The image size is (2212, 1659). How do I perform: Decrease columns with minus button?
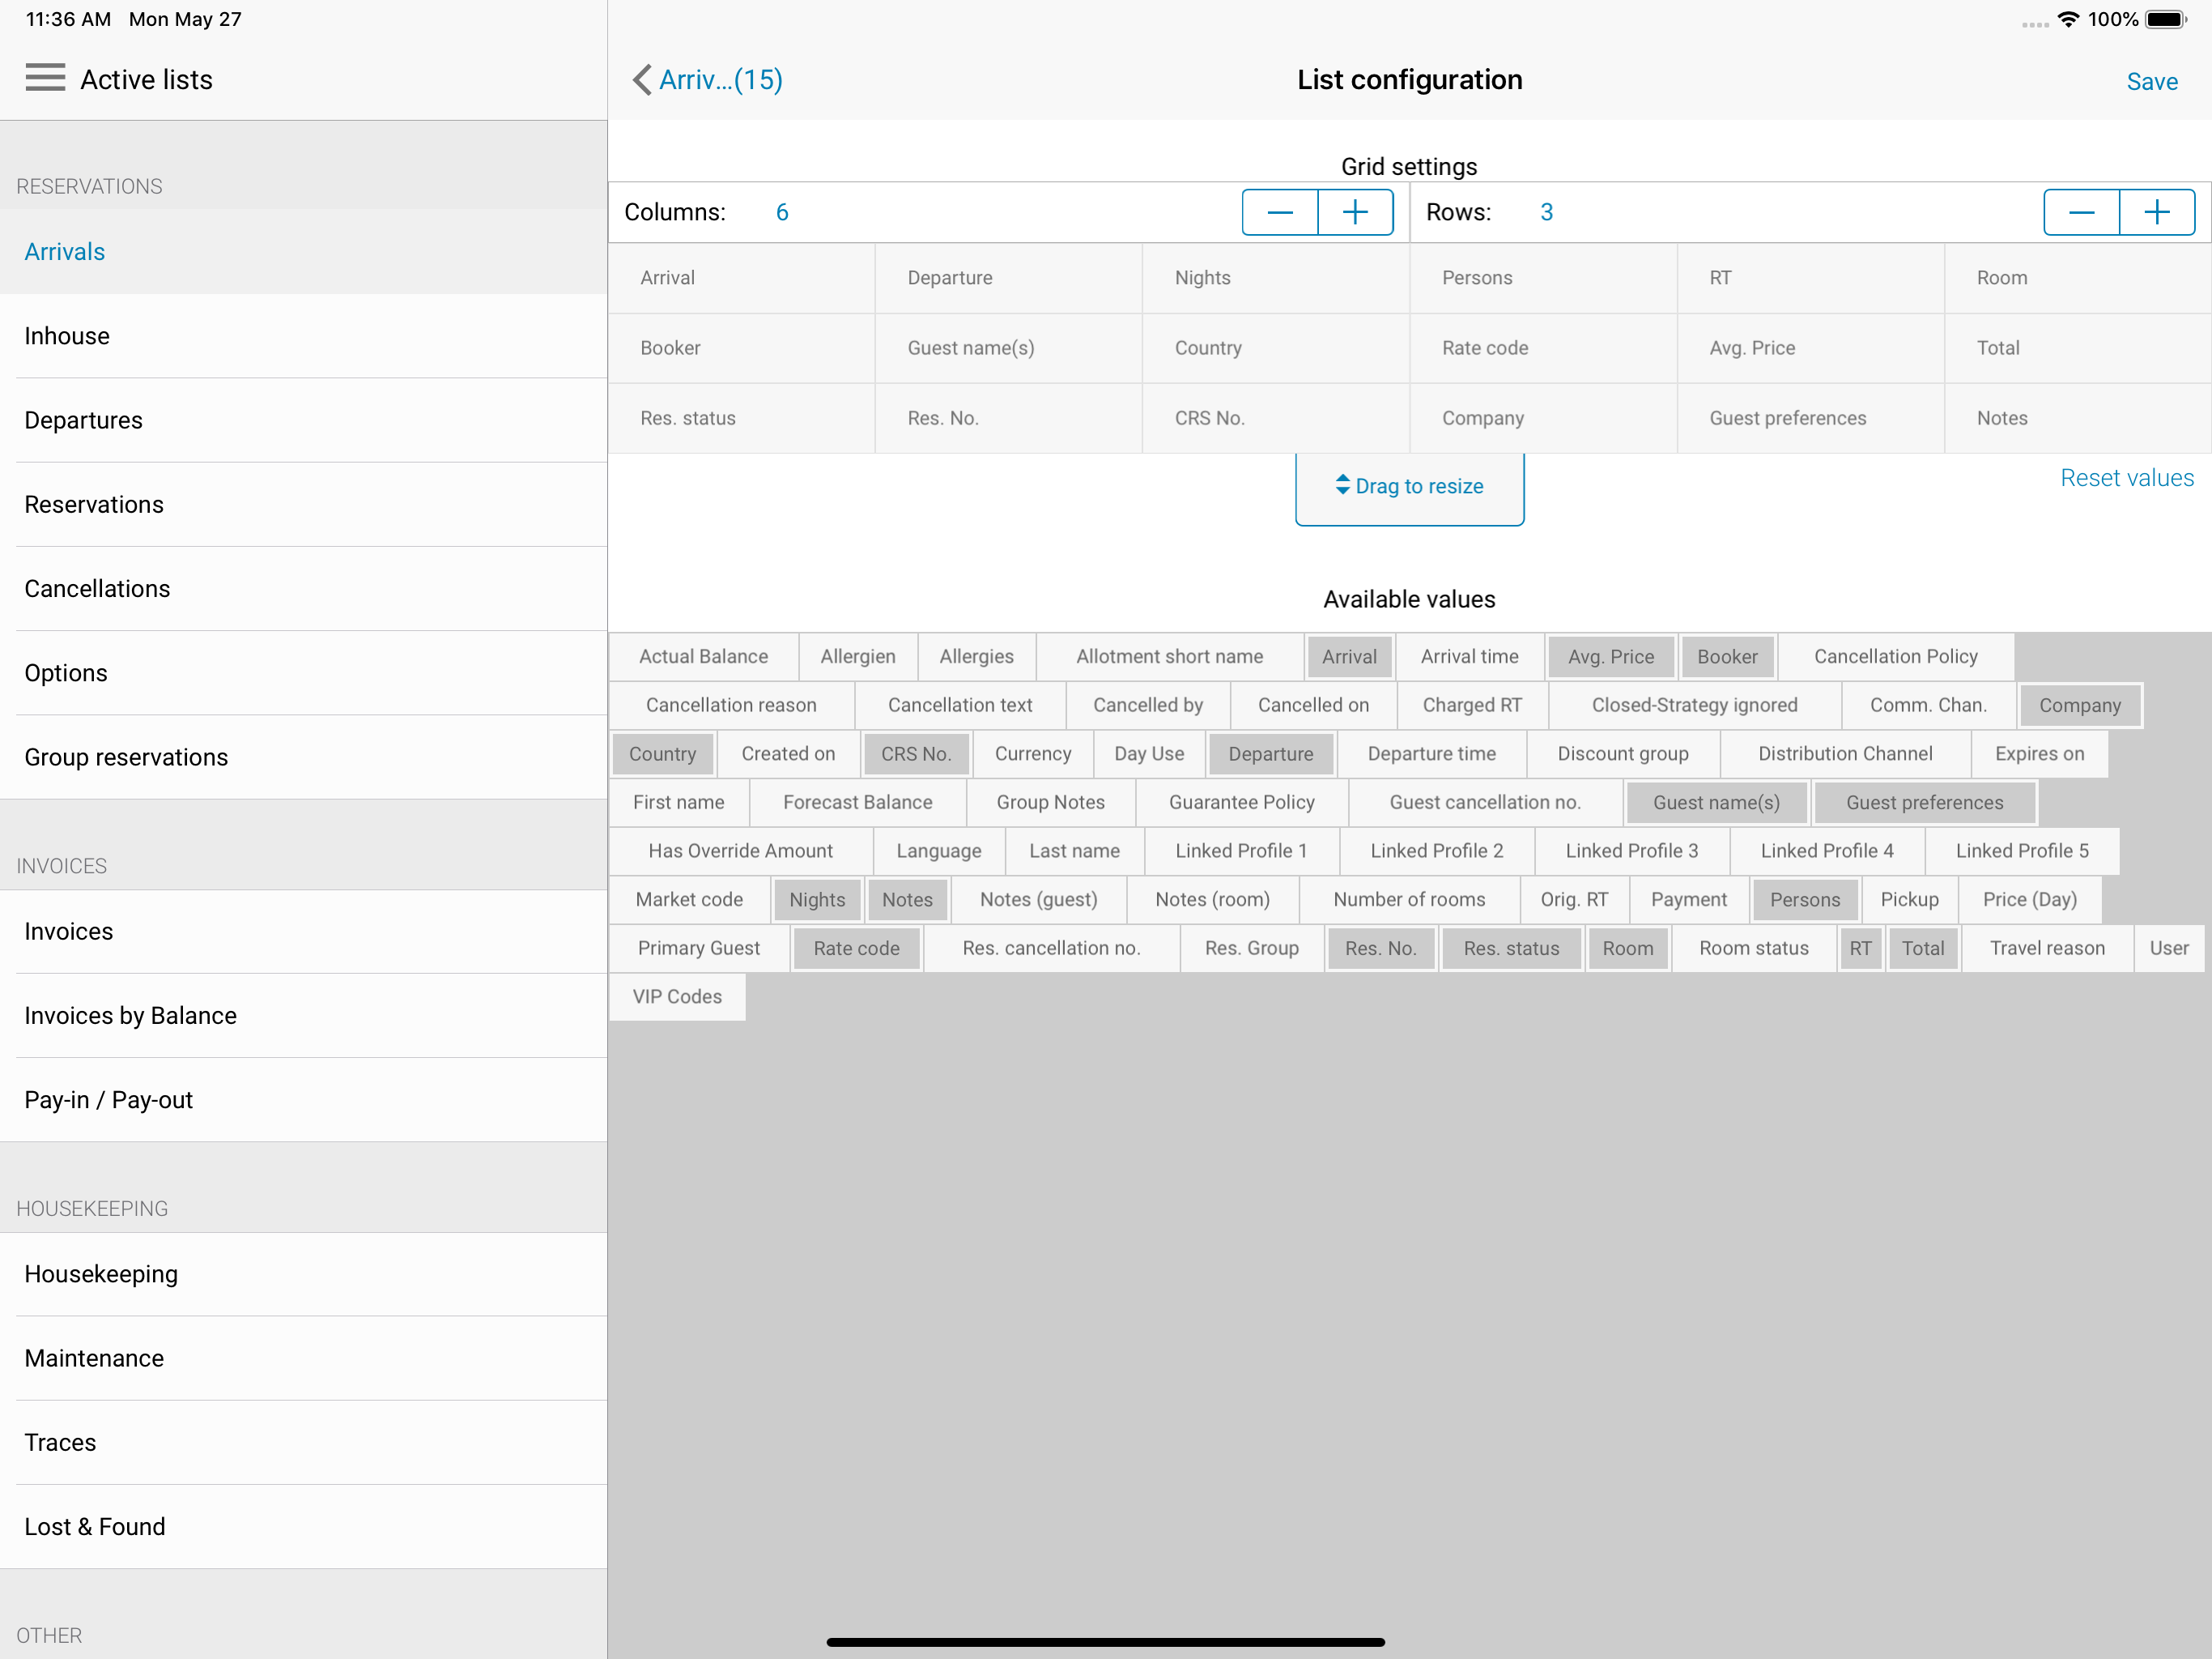[x=1279, y=212]
